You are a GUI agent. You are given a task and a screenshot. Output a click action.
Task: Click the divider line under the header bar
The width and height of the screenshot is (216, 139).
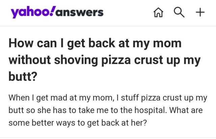coord(108,26)
